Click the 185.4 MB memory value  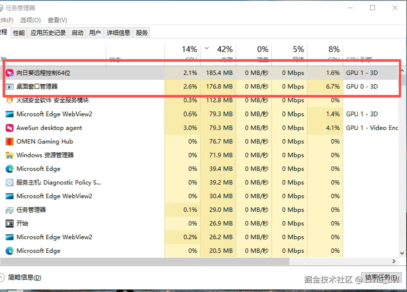coord(219,73)
